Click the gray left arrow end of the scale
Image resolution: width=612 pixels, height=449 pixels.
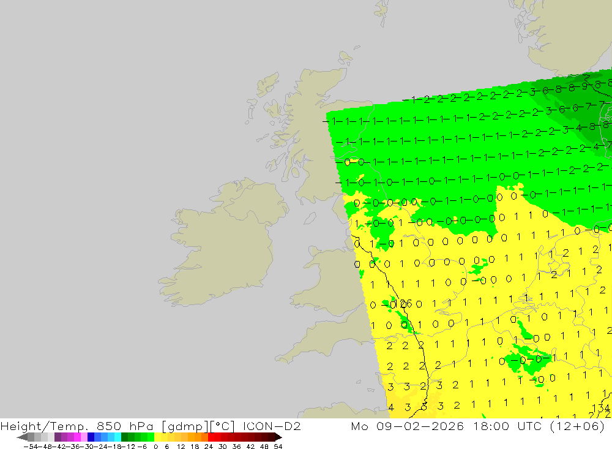(x=22, y=437)
